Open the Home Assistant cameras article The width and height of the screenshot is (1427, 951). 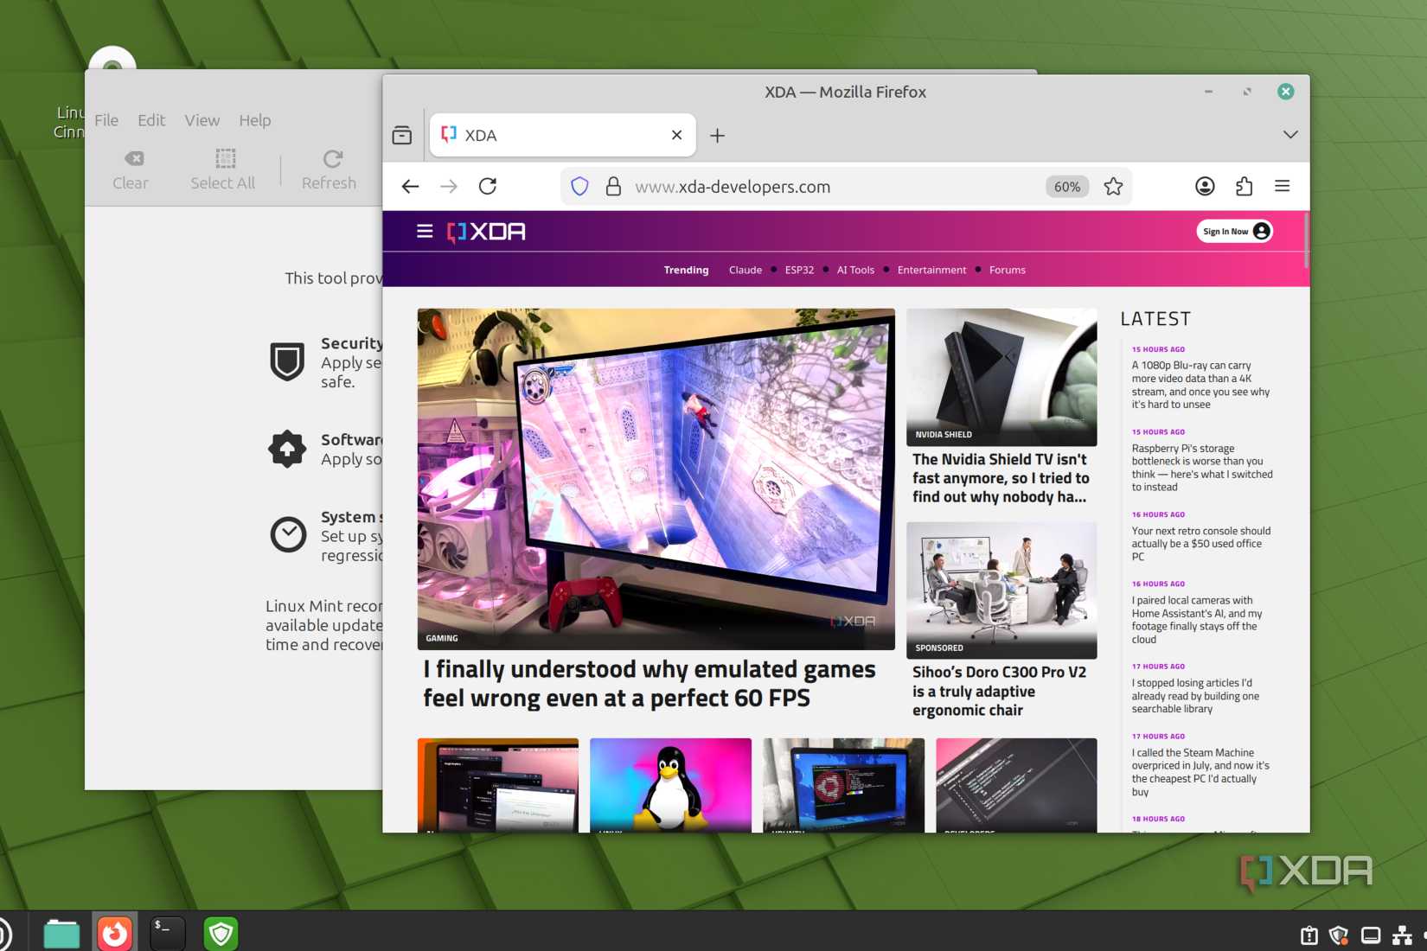pyautogui.click(x=1197, y=620)
